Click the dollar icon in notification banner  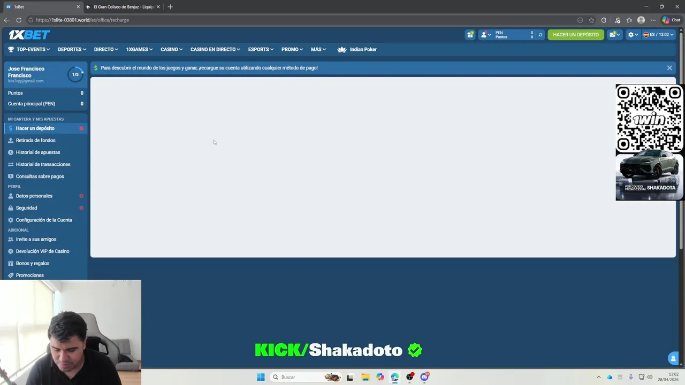tap(96, 68)
